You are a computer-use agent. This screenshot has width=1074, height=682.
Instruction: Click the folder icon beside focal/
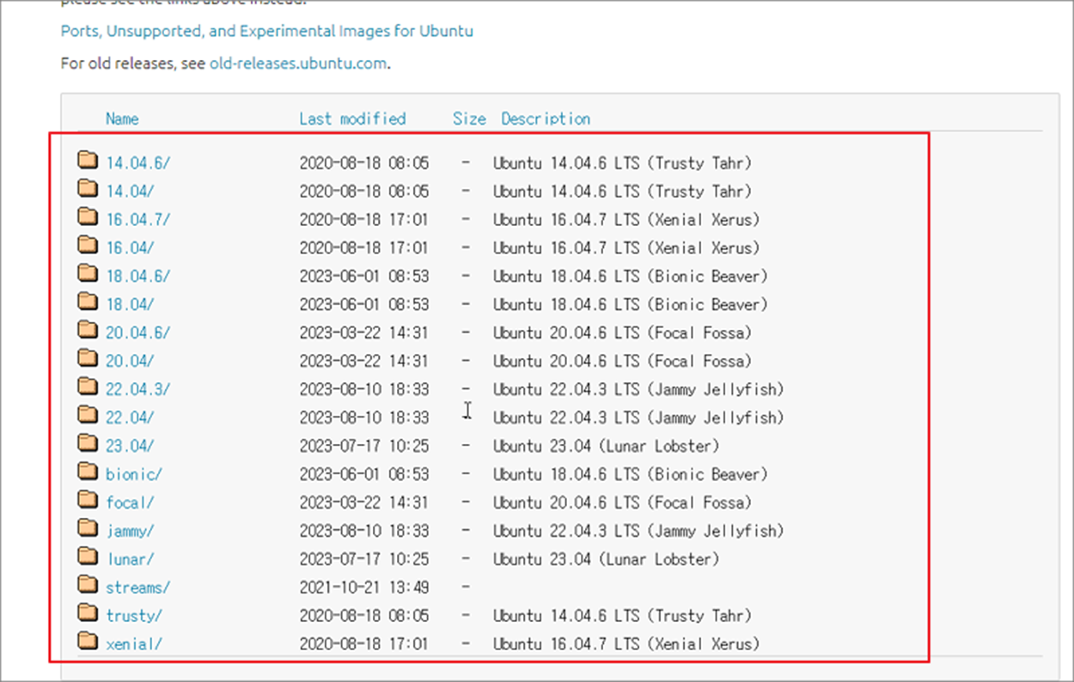tap(88, 500)
